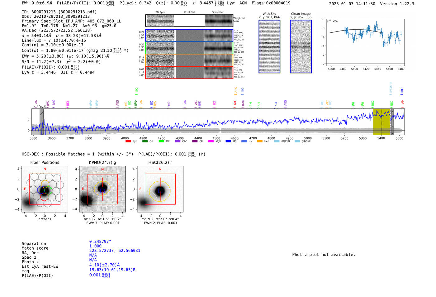Click the yellow highlighted band in the spectrum

point(382,122)
